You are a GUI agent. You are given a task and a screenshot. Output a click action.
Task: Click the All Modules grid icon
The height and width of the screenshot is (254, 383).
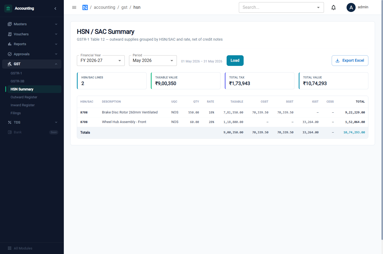coord(10,248)
